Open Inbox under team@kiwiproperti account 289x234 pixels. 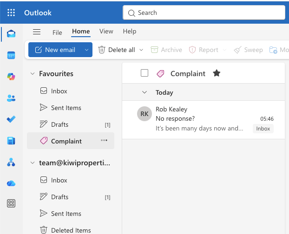(71, 180)
